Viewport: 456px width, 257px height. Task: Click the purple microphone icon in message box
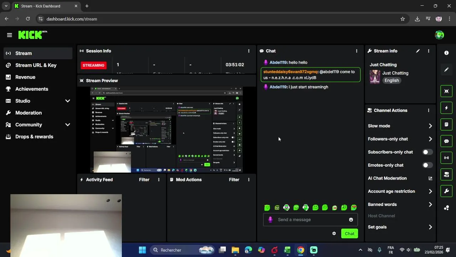270,220
